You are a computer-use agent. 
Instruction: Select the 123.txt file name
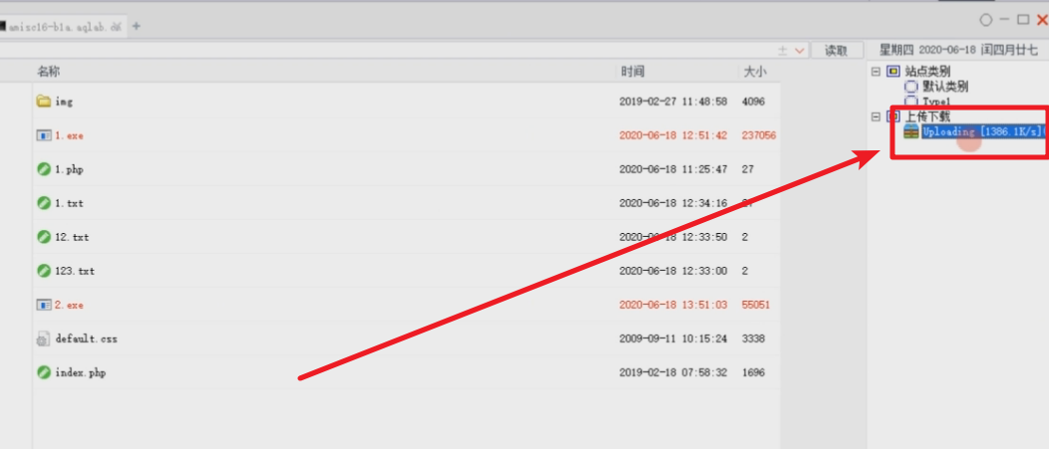pos(75,271)
